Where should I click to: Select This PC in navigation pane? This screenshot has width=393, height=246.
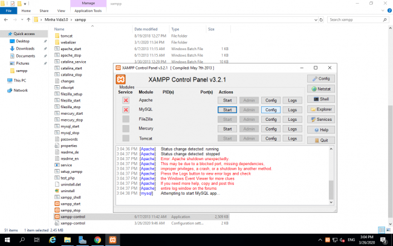(x=19, y=80)
